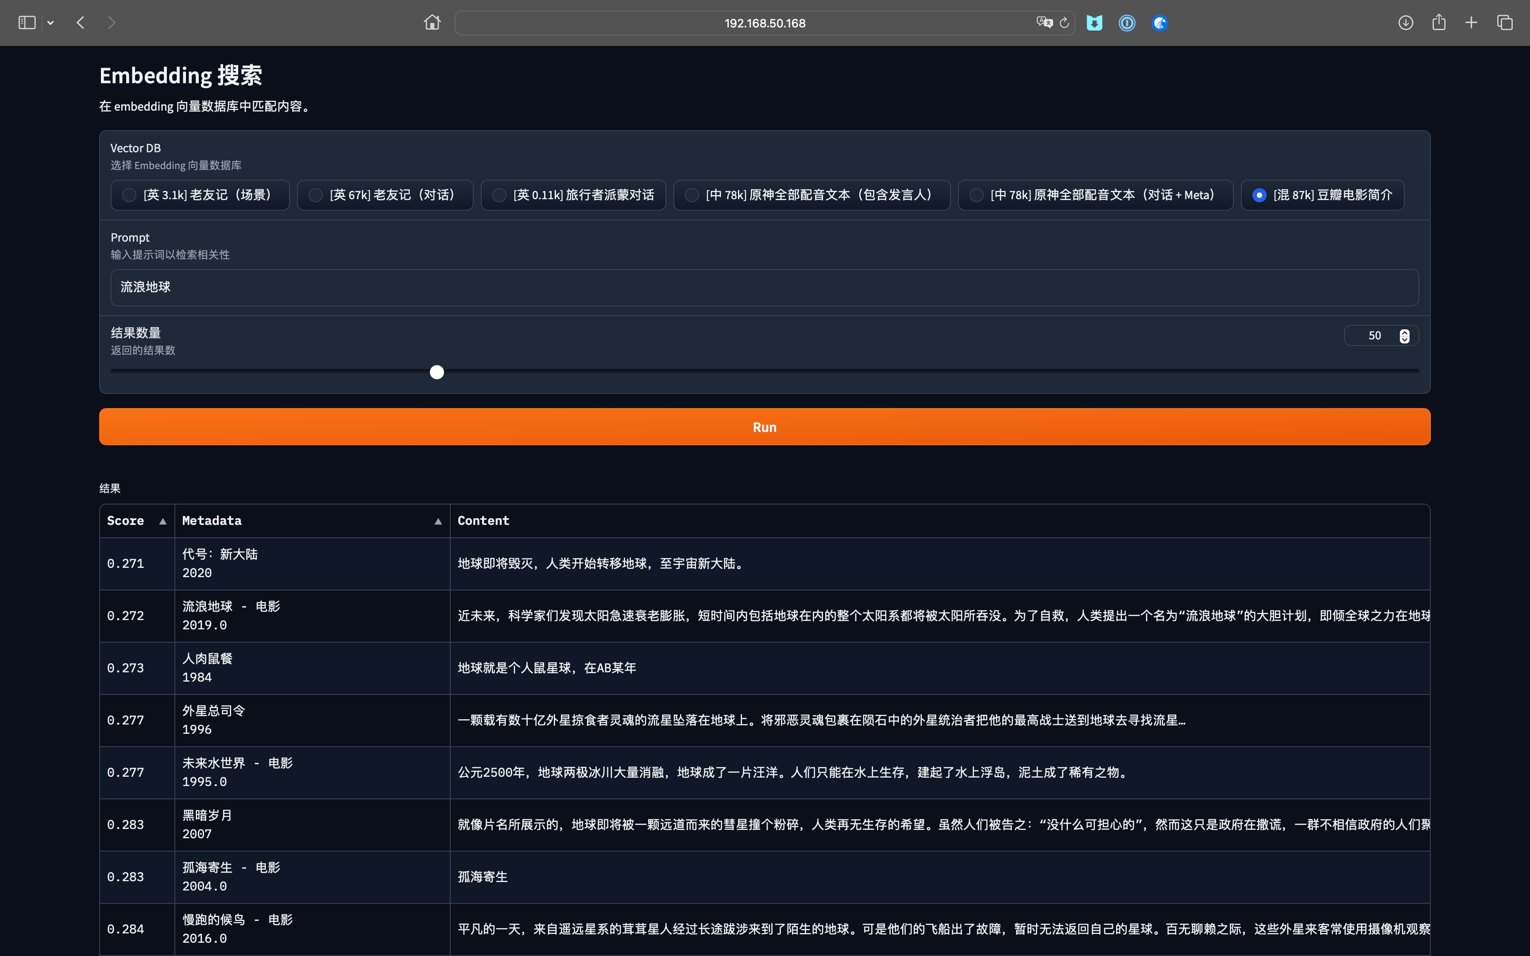Click the score 0.273 cell
This screenshot has width=1530, height=956.
click(x=137, y=668)
